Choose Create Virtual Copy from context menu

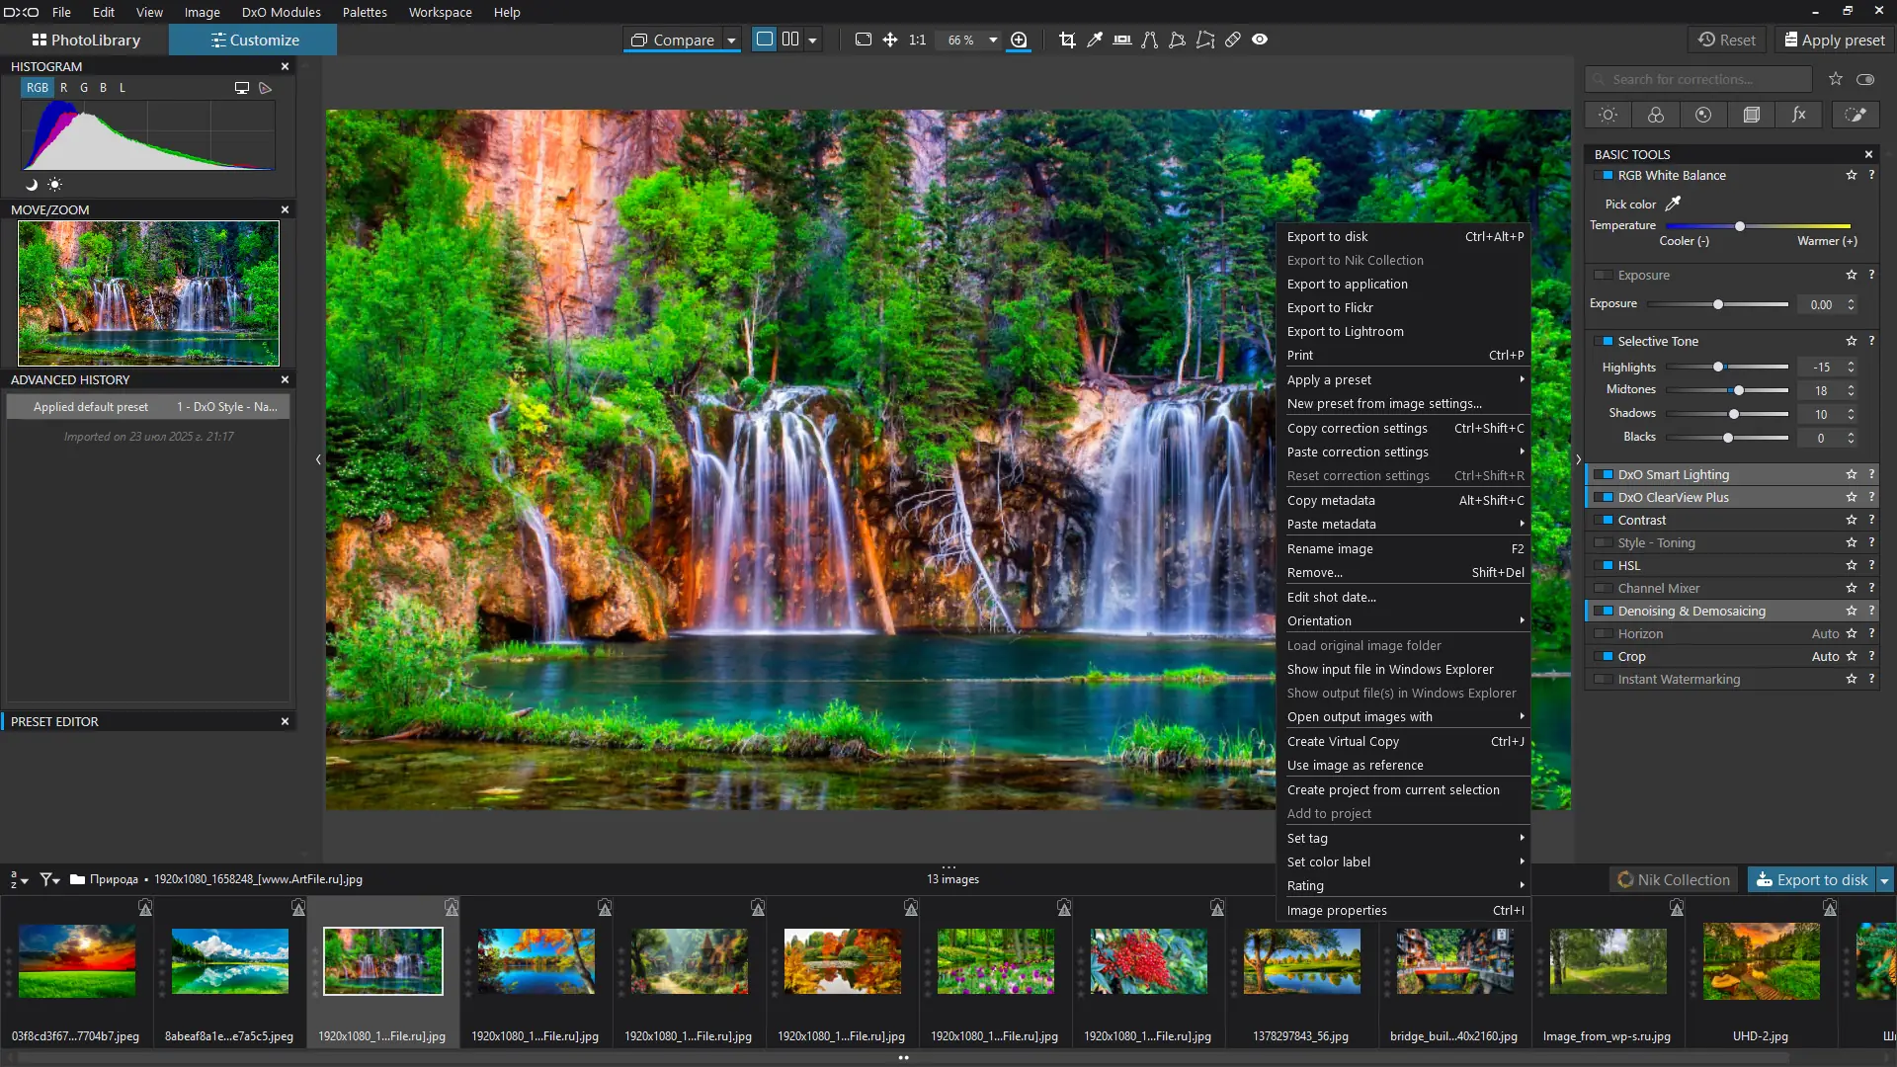pos(1343,741)
